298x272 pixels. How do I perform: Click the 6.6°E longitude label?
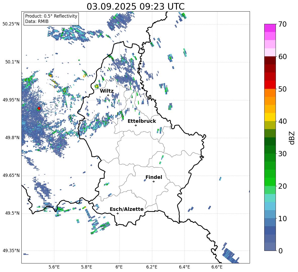(x=217, y=267)
